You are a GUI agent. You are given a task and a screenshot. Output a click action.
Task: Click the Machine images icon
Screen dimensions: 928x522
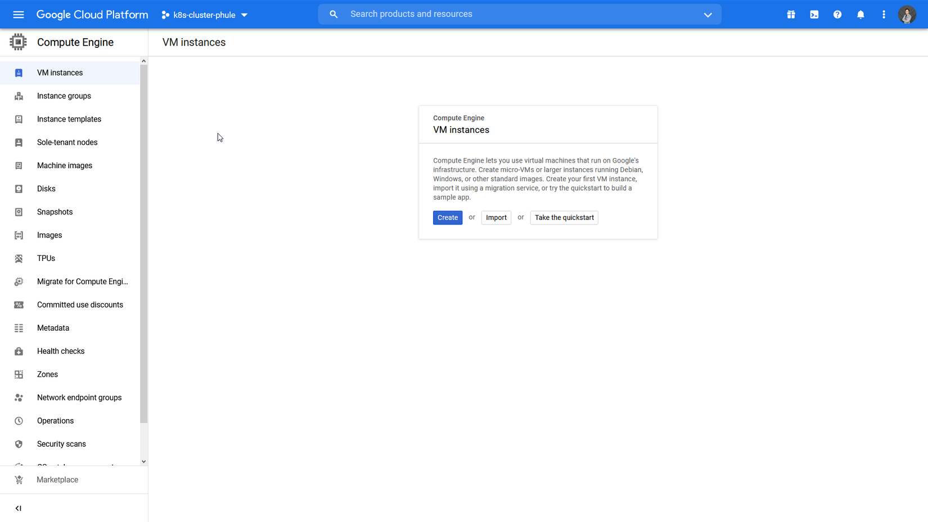[x=19, y=165]
